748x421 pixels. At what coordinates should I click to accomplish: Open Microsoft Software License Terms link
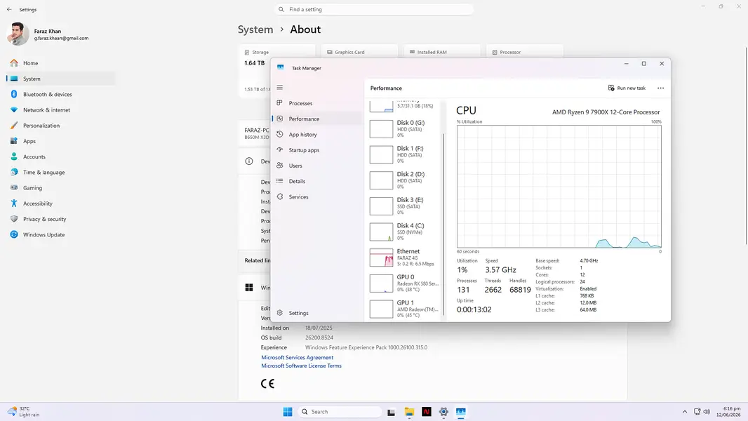(x=301, y=366)
